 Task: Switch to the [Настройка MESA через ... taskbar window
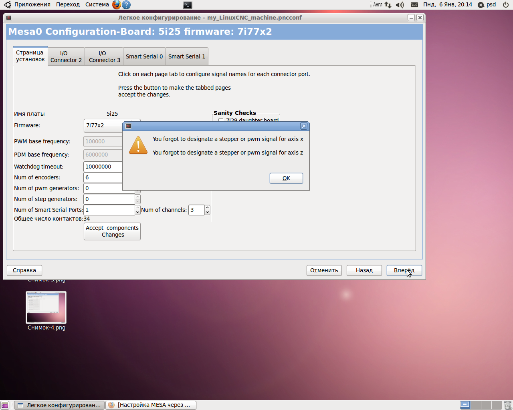click(151, 405)
